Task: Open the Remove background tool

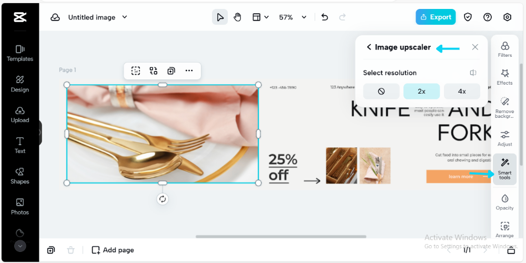Action: tap(505, 107)
